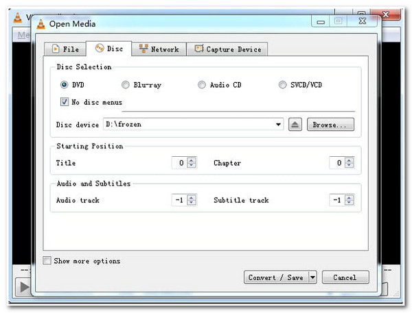412x313 pixels.
Task: Click the eject disc icon button
Action: (x=295, y=125)
